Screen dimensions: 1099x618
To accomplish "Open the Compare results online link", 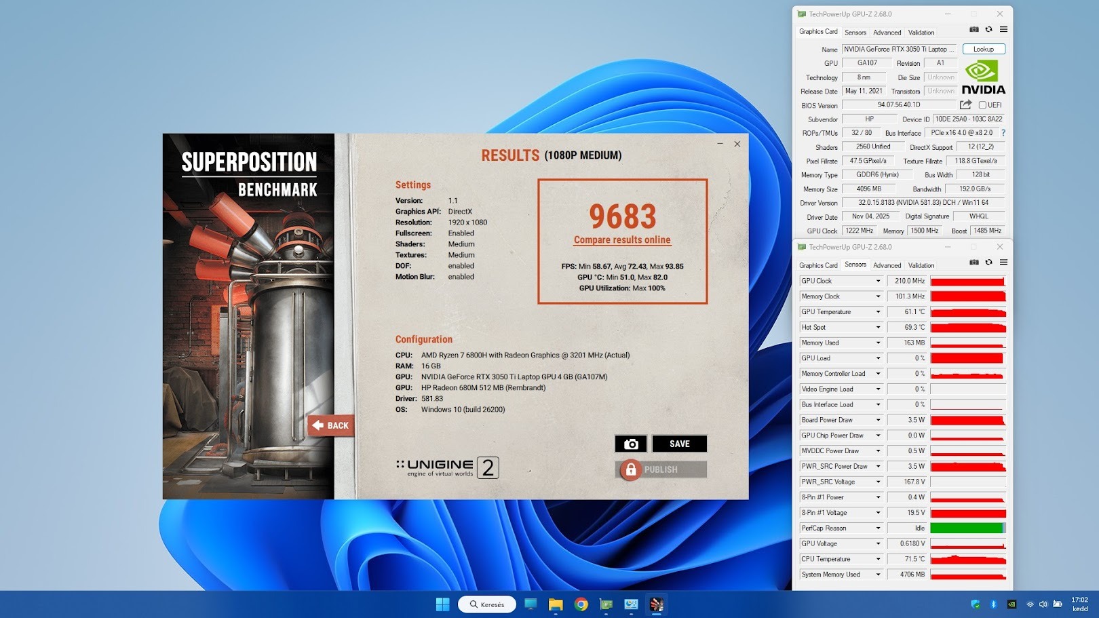I will 622,239.
